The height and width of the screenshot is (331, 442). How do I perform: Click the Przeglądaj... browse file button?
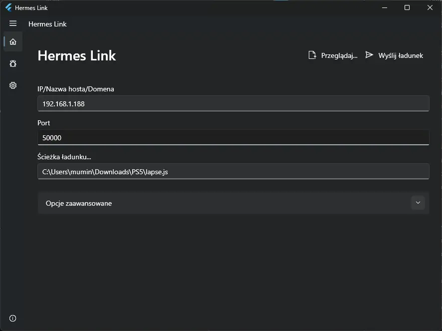click(x=333, y=55)
